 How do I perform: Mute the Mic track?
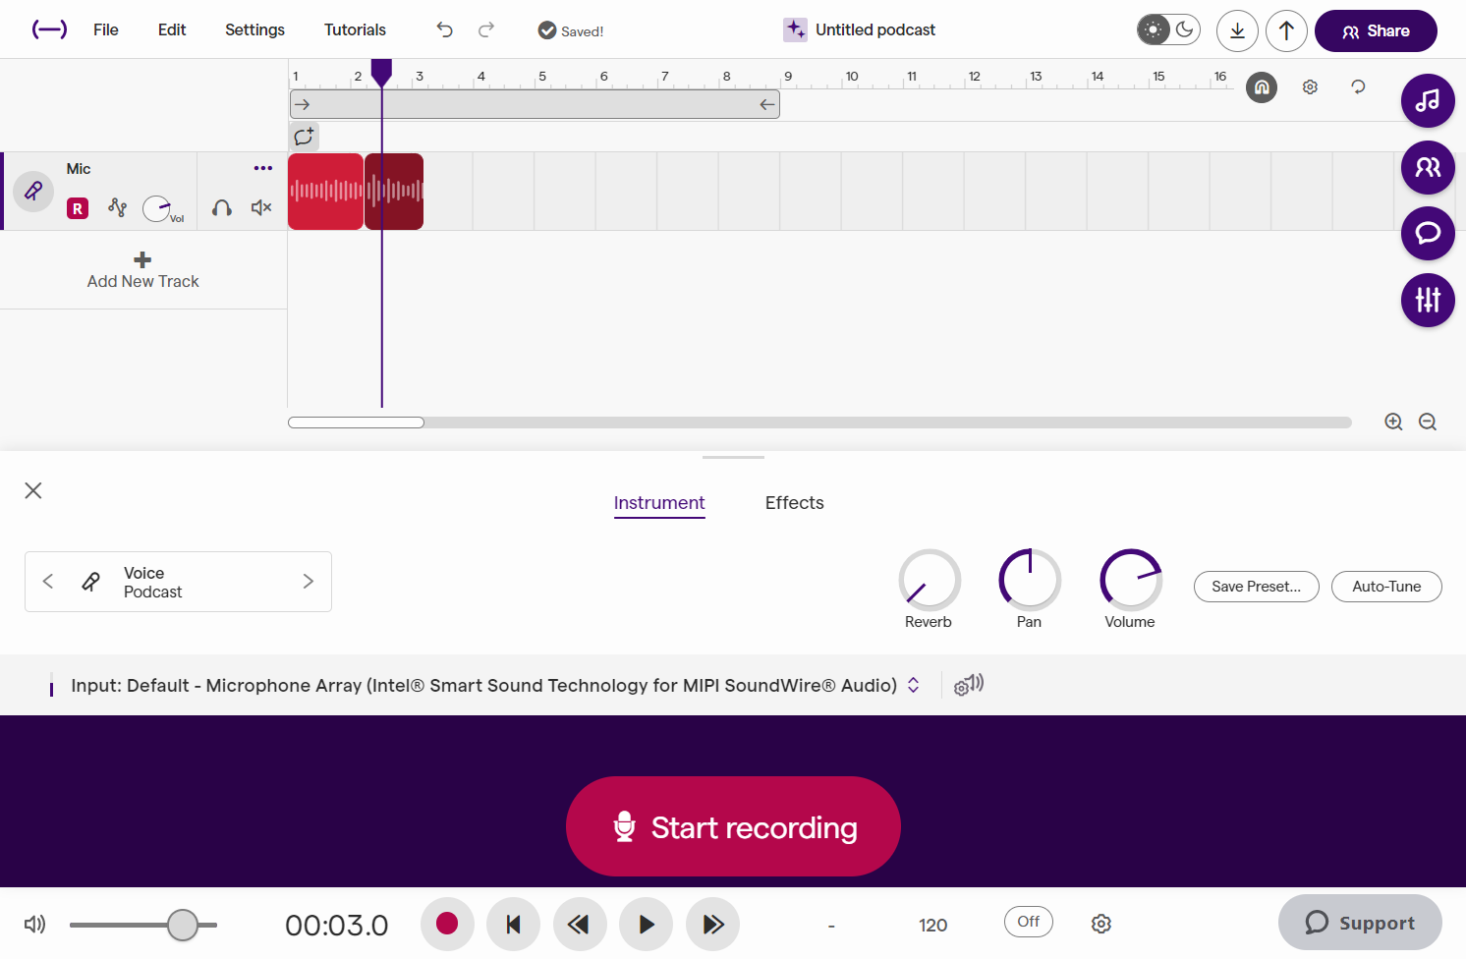pos(261,207)
